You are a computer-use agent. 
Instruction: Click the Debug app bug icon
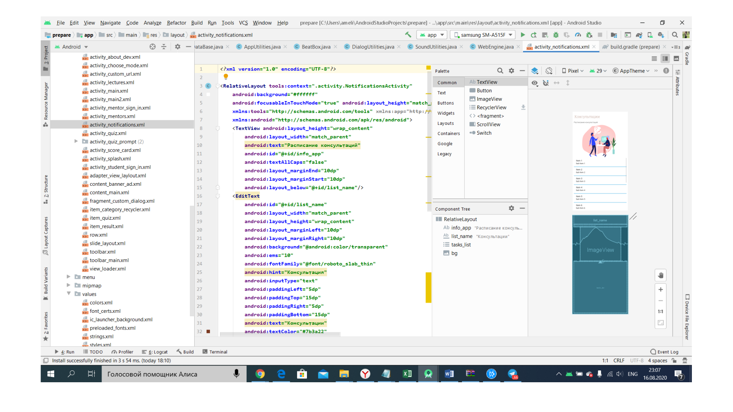556,35
